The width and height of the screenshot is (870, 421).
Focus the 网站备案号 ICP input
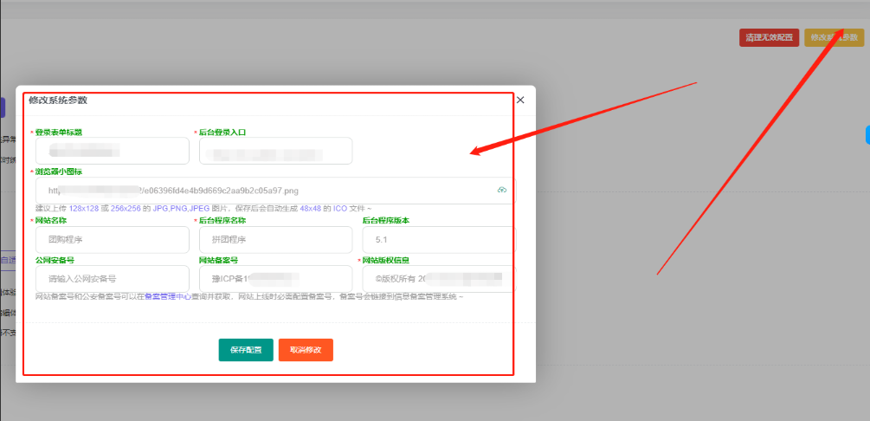[275, 279]
